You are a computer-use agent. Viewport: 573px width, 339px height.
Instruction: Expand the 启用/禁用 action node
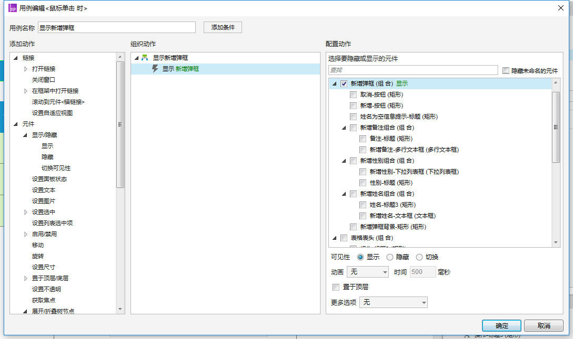(x=25, y=234)
